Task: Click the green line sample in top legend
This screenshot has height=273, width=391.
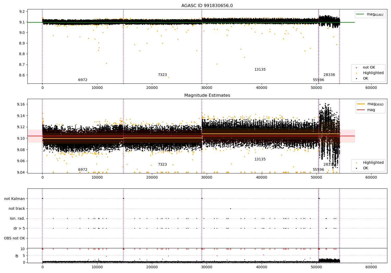Action: click(360, 14)
